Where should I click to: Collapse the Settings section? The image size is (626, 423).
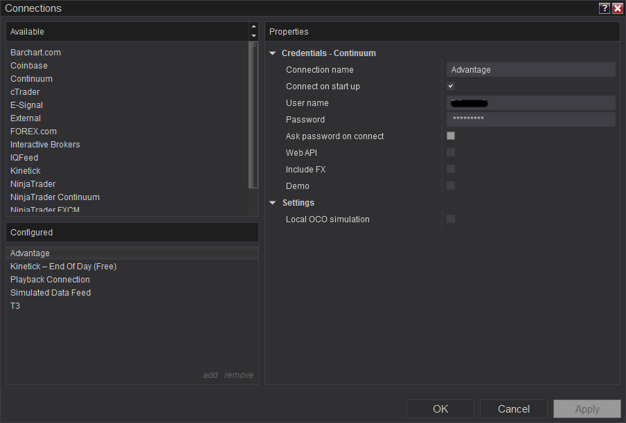pos(273,203)
